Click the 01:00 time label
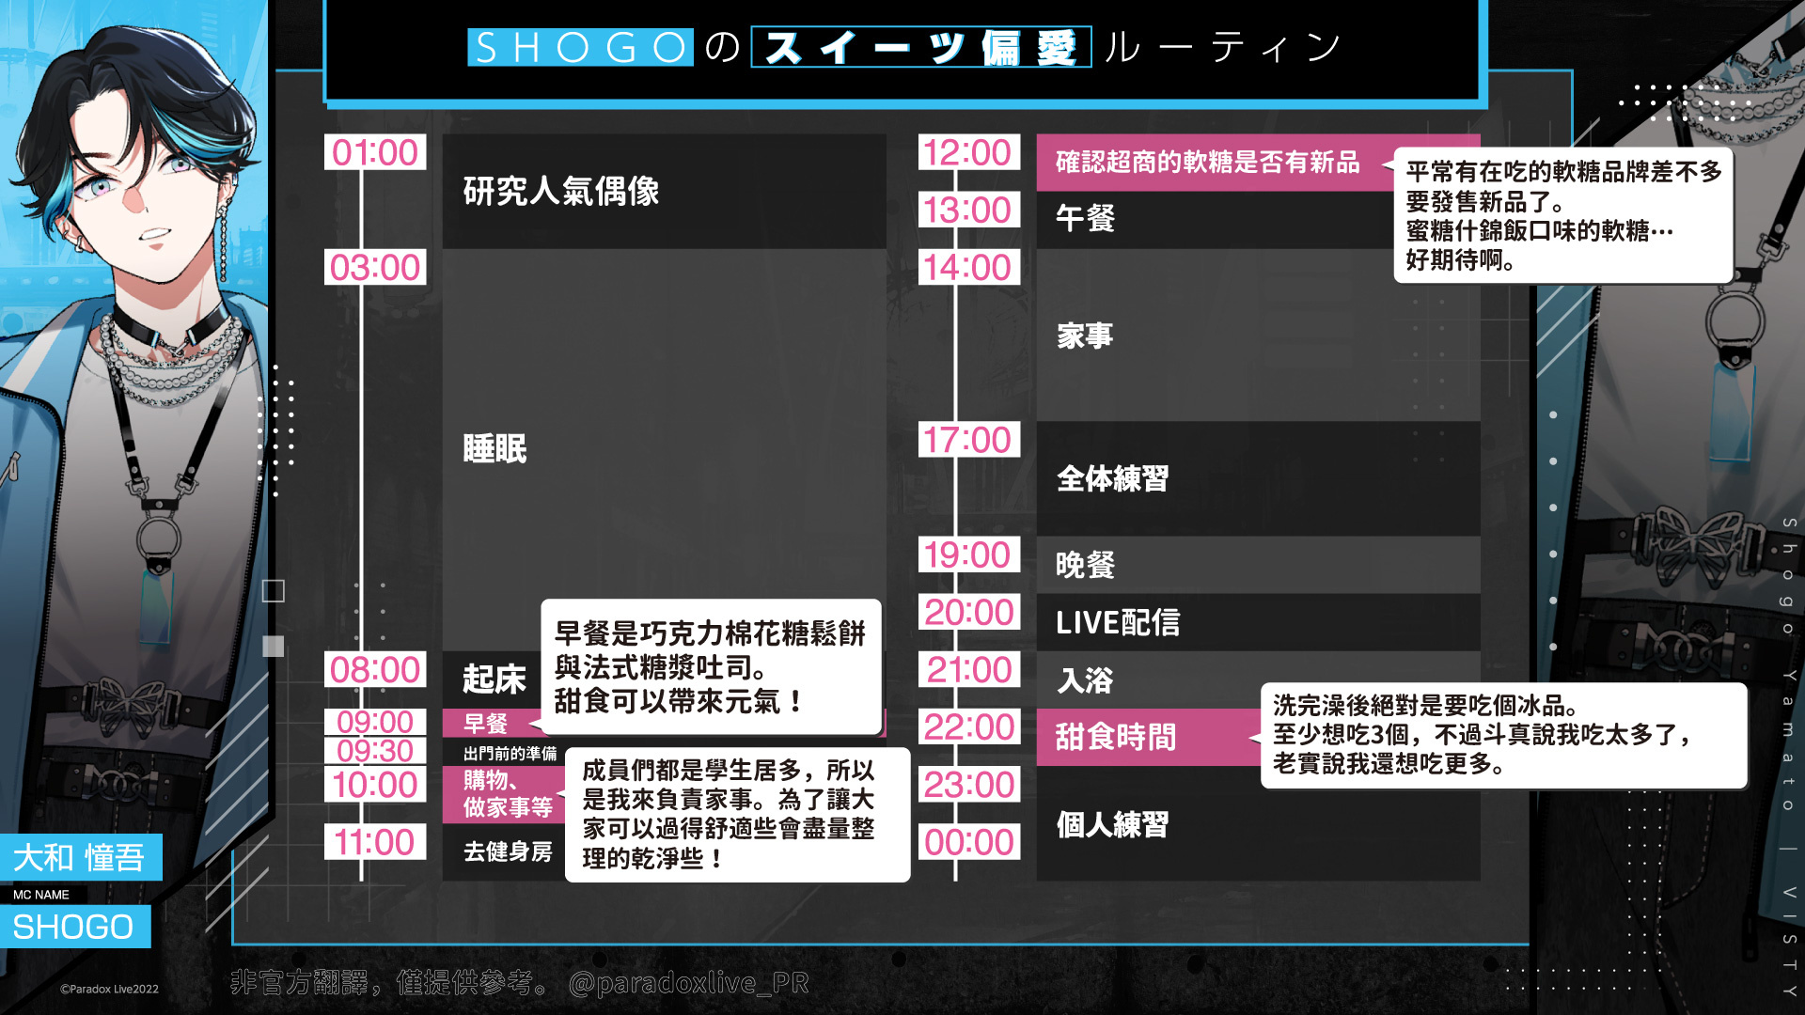 [375, 152]
